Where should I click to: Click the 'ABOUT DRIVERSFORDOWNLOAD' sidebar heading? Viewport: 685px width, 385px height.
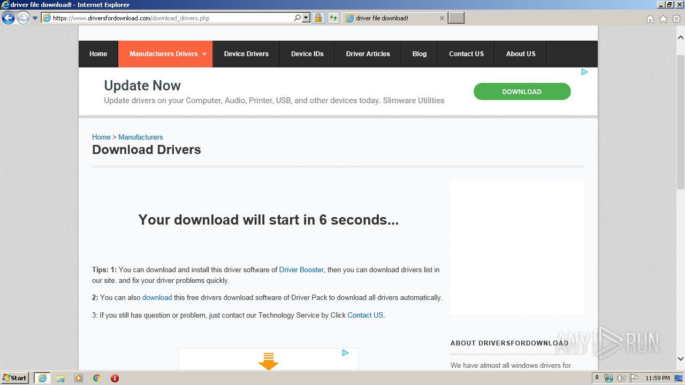pyautogui.click(x=509, y=343)
